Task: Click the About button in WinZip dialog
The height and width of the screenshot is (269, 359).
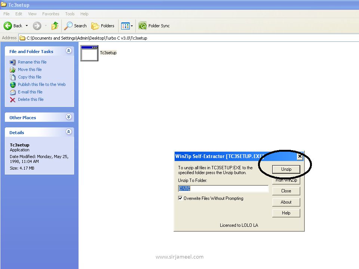Action: (286, 202)
